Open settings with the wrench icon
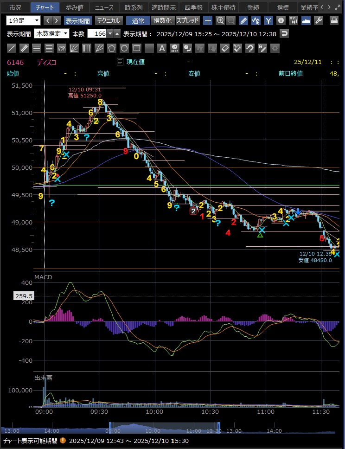Screen dimensions: 345x449 click(x=319, y=20)
